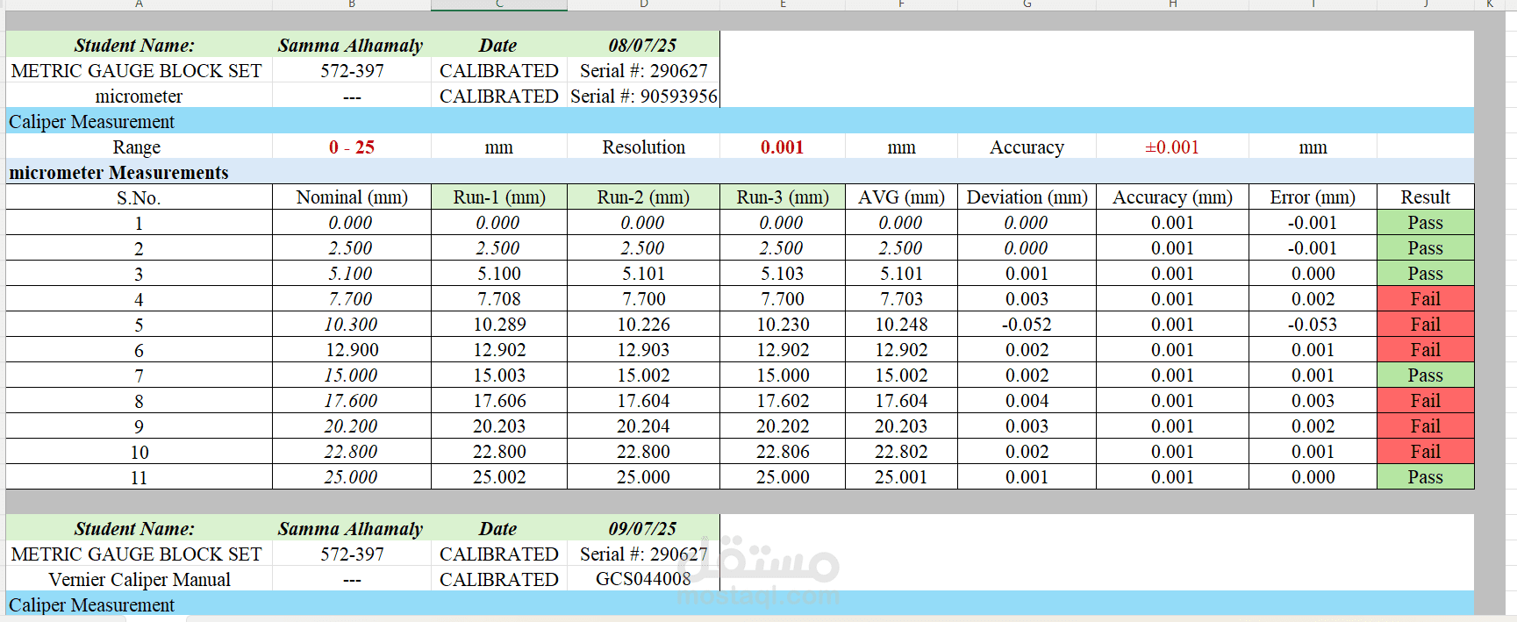The image size is (1517, 622).
Task: Select the micrometer Measurements heading row
Action: (x=740, y=172)
